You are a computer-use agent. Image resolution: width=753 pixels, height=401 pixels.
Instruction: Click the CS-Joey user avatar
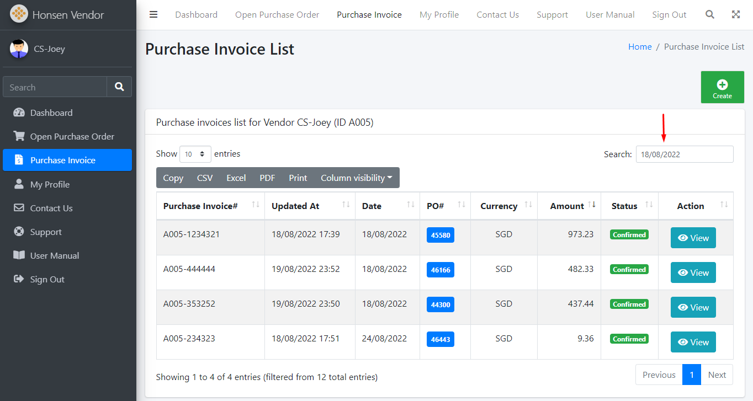(x=19, y=49)
